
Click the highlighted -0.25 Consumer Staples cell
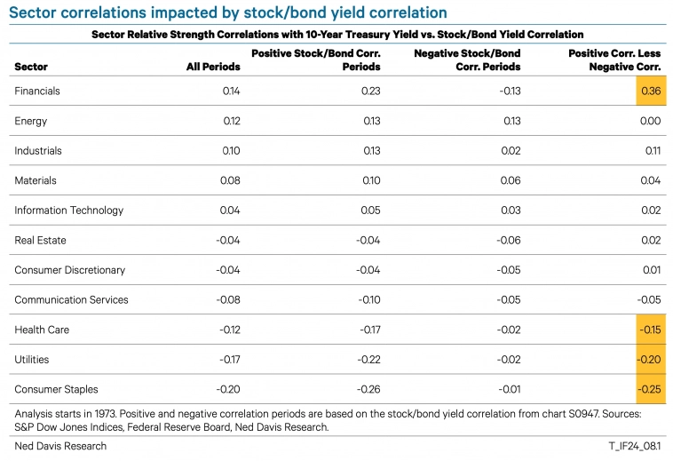651,389
